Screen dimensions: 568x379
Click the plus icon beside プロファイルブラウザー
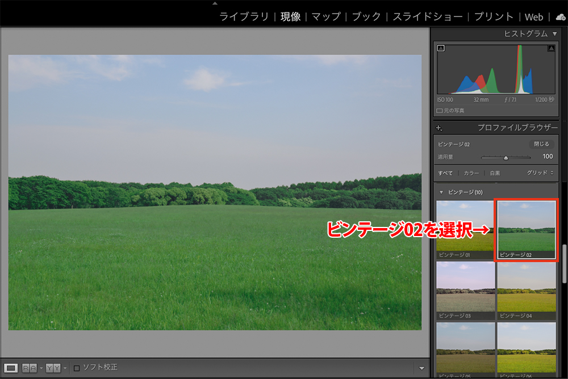[x=440, y=129]
